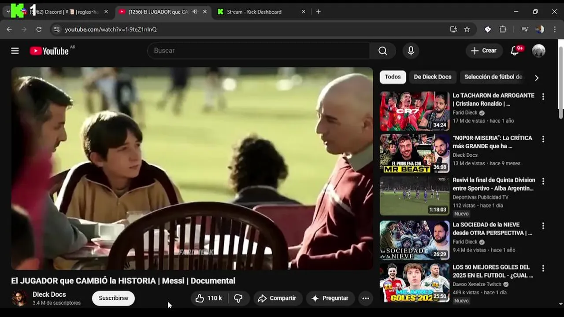The width and height of the screenshot is (564, 317).
Task: Open options for LOS 50 MEJORES GOLES
Action: coord(543,268)
